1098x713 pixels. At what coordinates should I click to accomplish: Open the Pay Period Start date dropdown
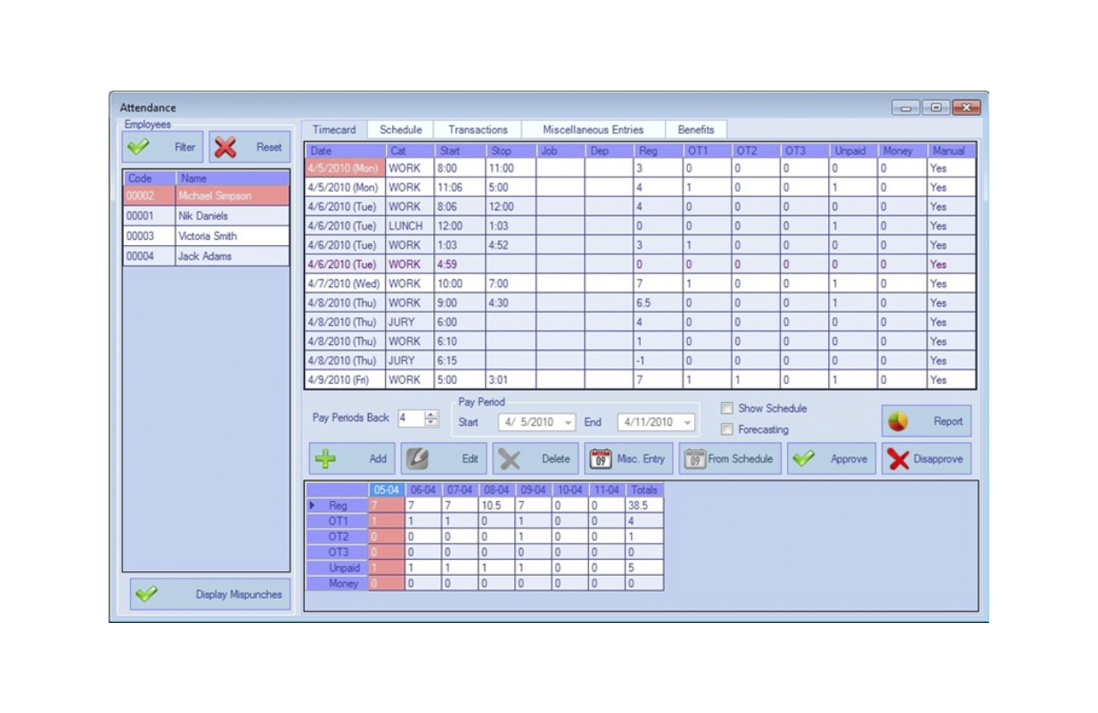tap(568, 422)
